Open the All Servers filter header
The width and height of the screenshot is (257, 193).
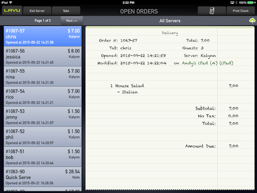pos(169,21)
